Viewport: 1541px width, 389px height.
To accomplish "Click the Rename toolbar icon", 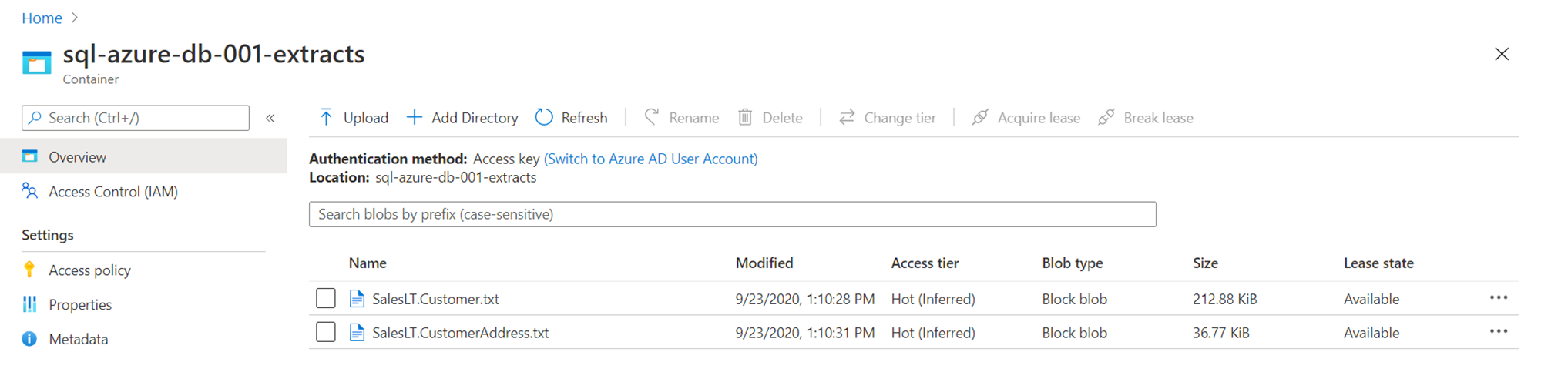I will point(652,117).
